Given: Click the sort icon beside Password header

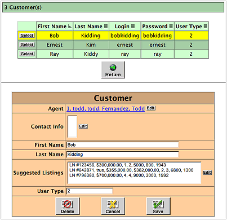Looking at the screenshot, I should tap(171, 26).
